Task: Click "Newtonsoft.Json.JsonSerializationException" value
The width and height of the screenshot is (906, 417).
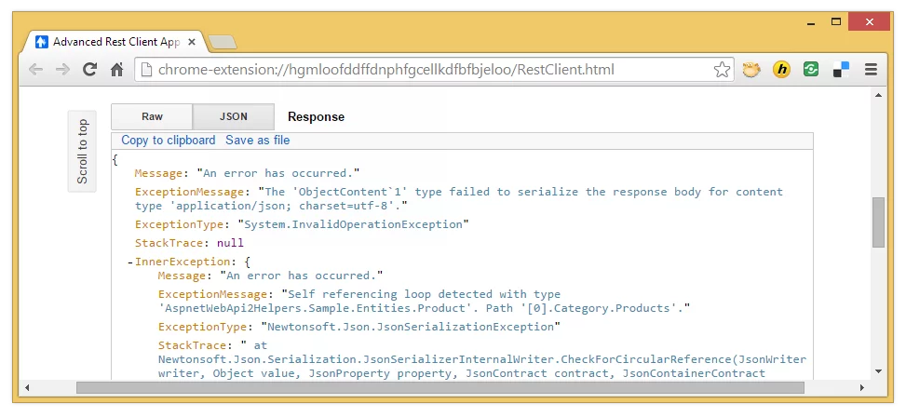Action: (411, 327)
